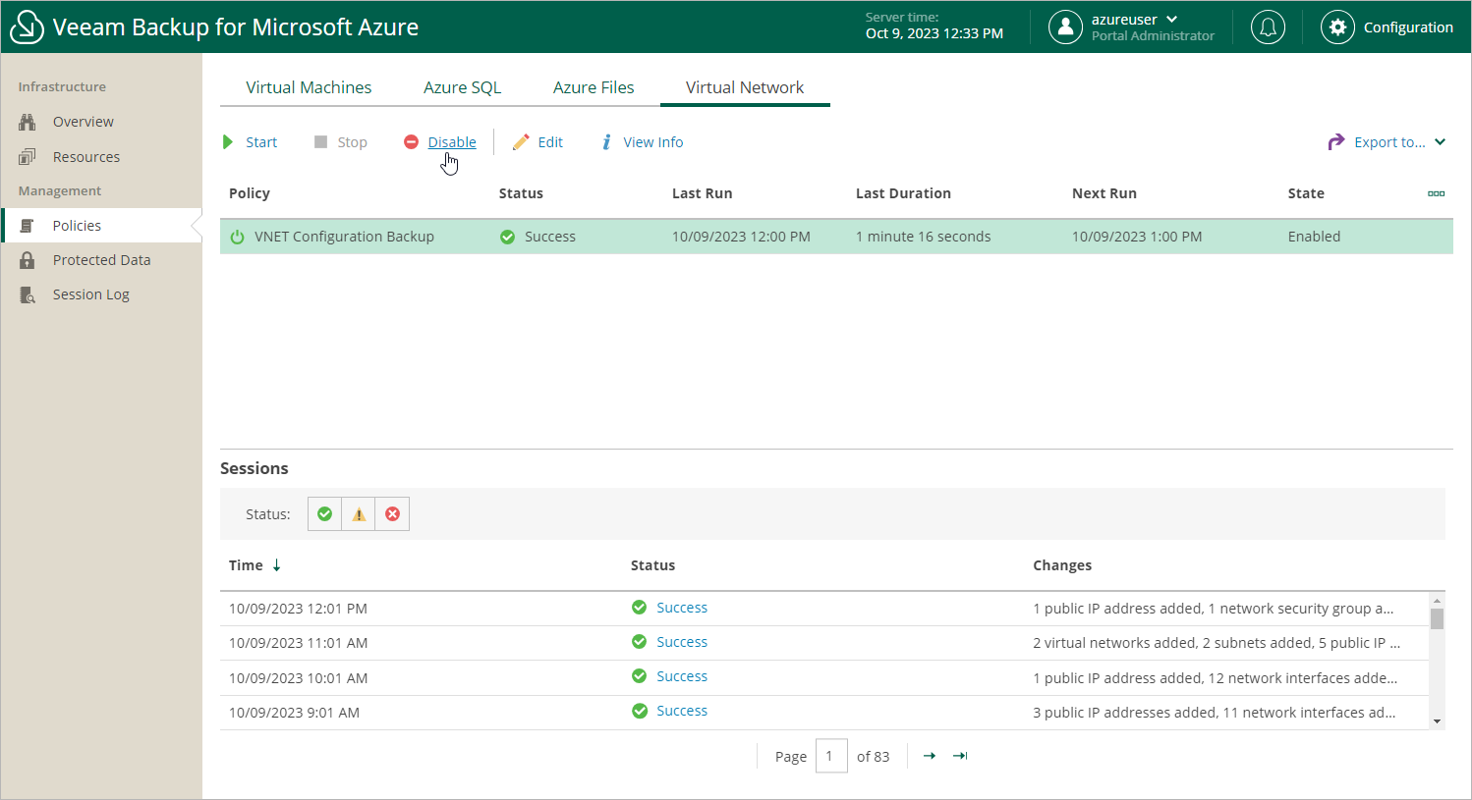
Task: Click the Policies document icon
Action: tap(28, 226)
